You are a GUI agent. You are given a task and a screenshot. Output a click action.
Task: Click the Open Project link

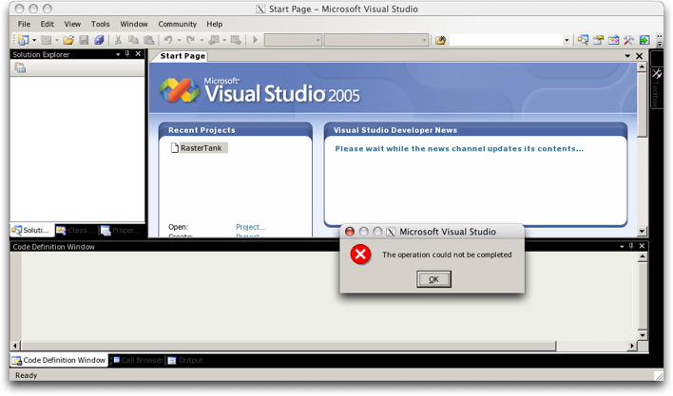[250, 227]
